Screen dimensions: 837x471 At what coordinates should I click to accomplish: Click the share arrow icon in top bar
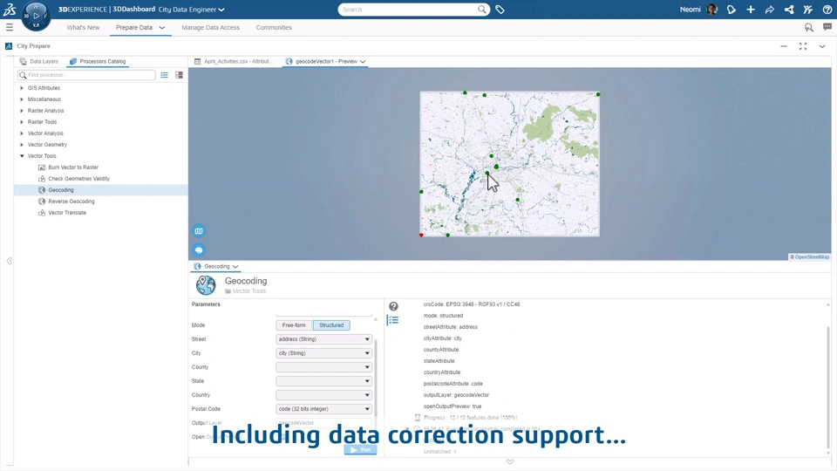pos(770,10)
